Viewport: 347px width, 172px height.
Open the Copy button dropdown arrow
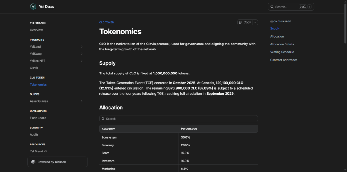tap(256, 22)
